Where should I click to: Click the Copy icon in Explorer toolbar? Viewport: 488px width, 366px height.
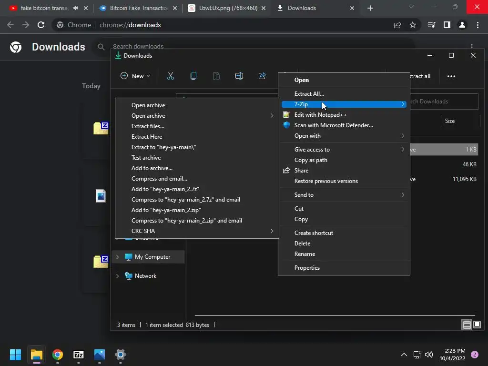193,76
